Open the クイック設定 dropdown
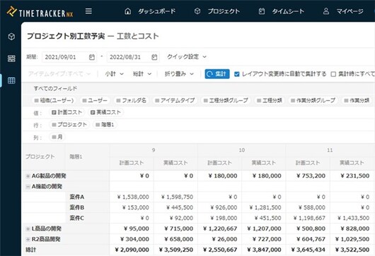This screenshot has width=375, height=256. click(187, 56)
